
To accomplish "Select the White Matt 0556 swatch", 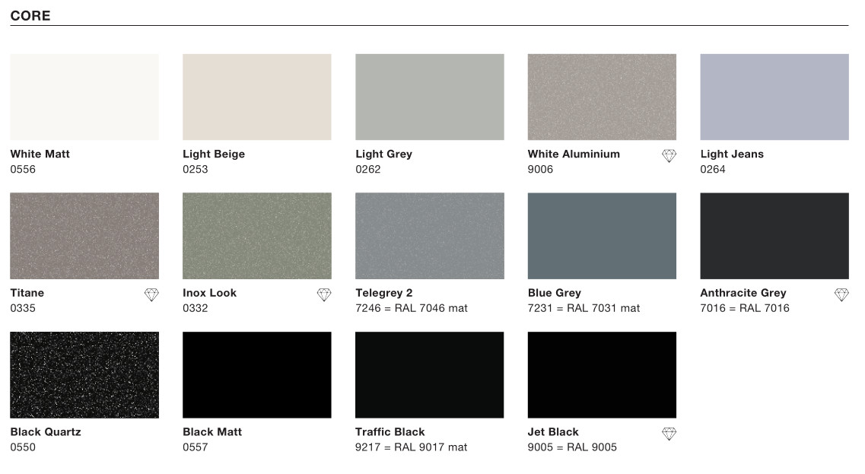I will (x=84, y=97).
